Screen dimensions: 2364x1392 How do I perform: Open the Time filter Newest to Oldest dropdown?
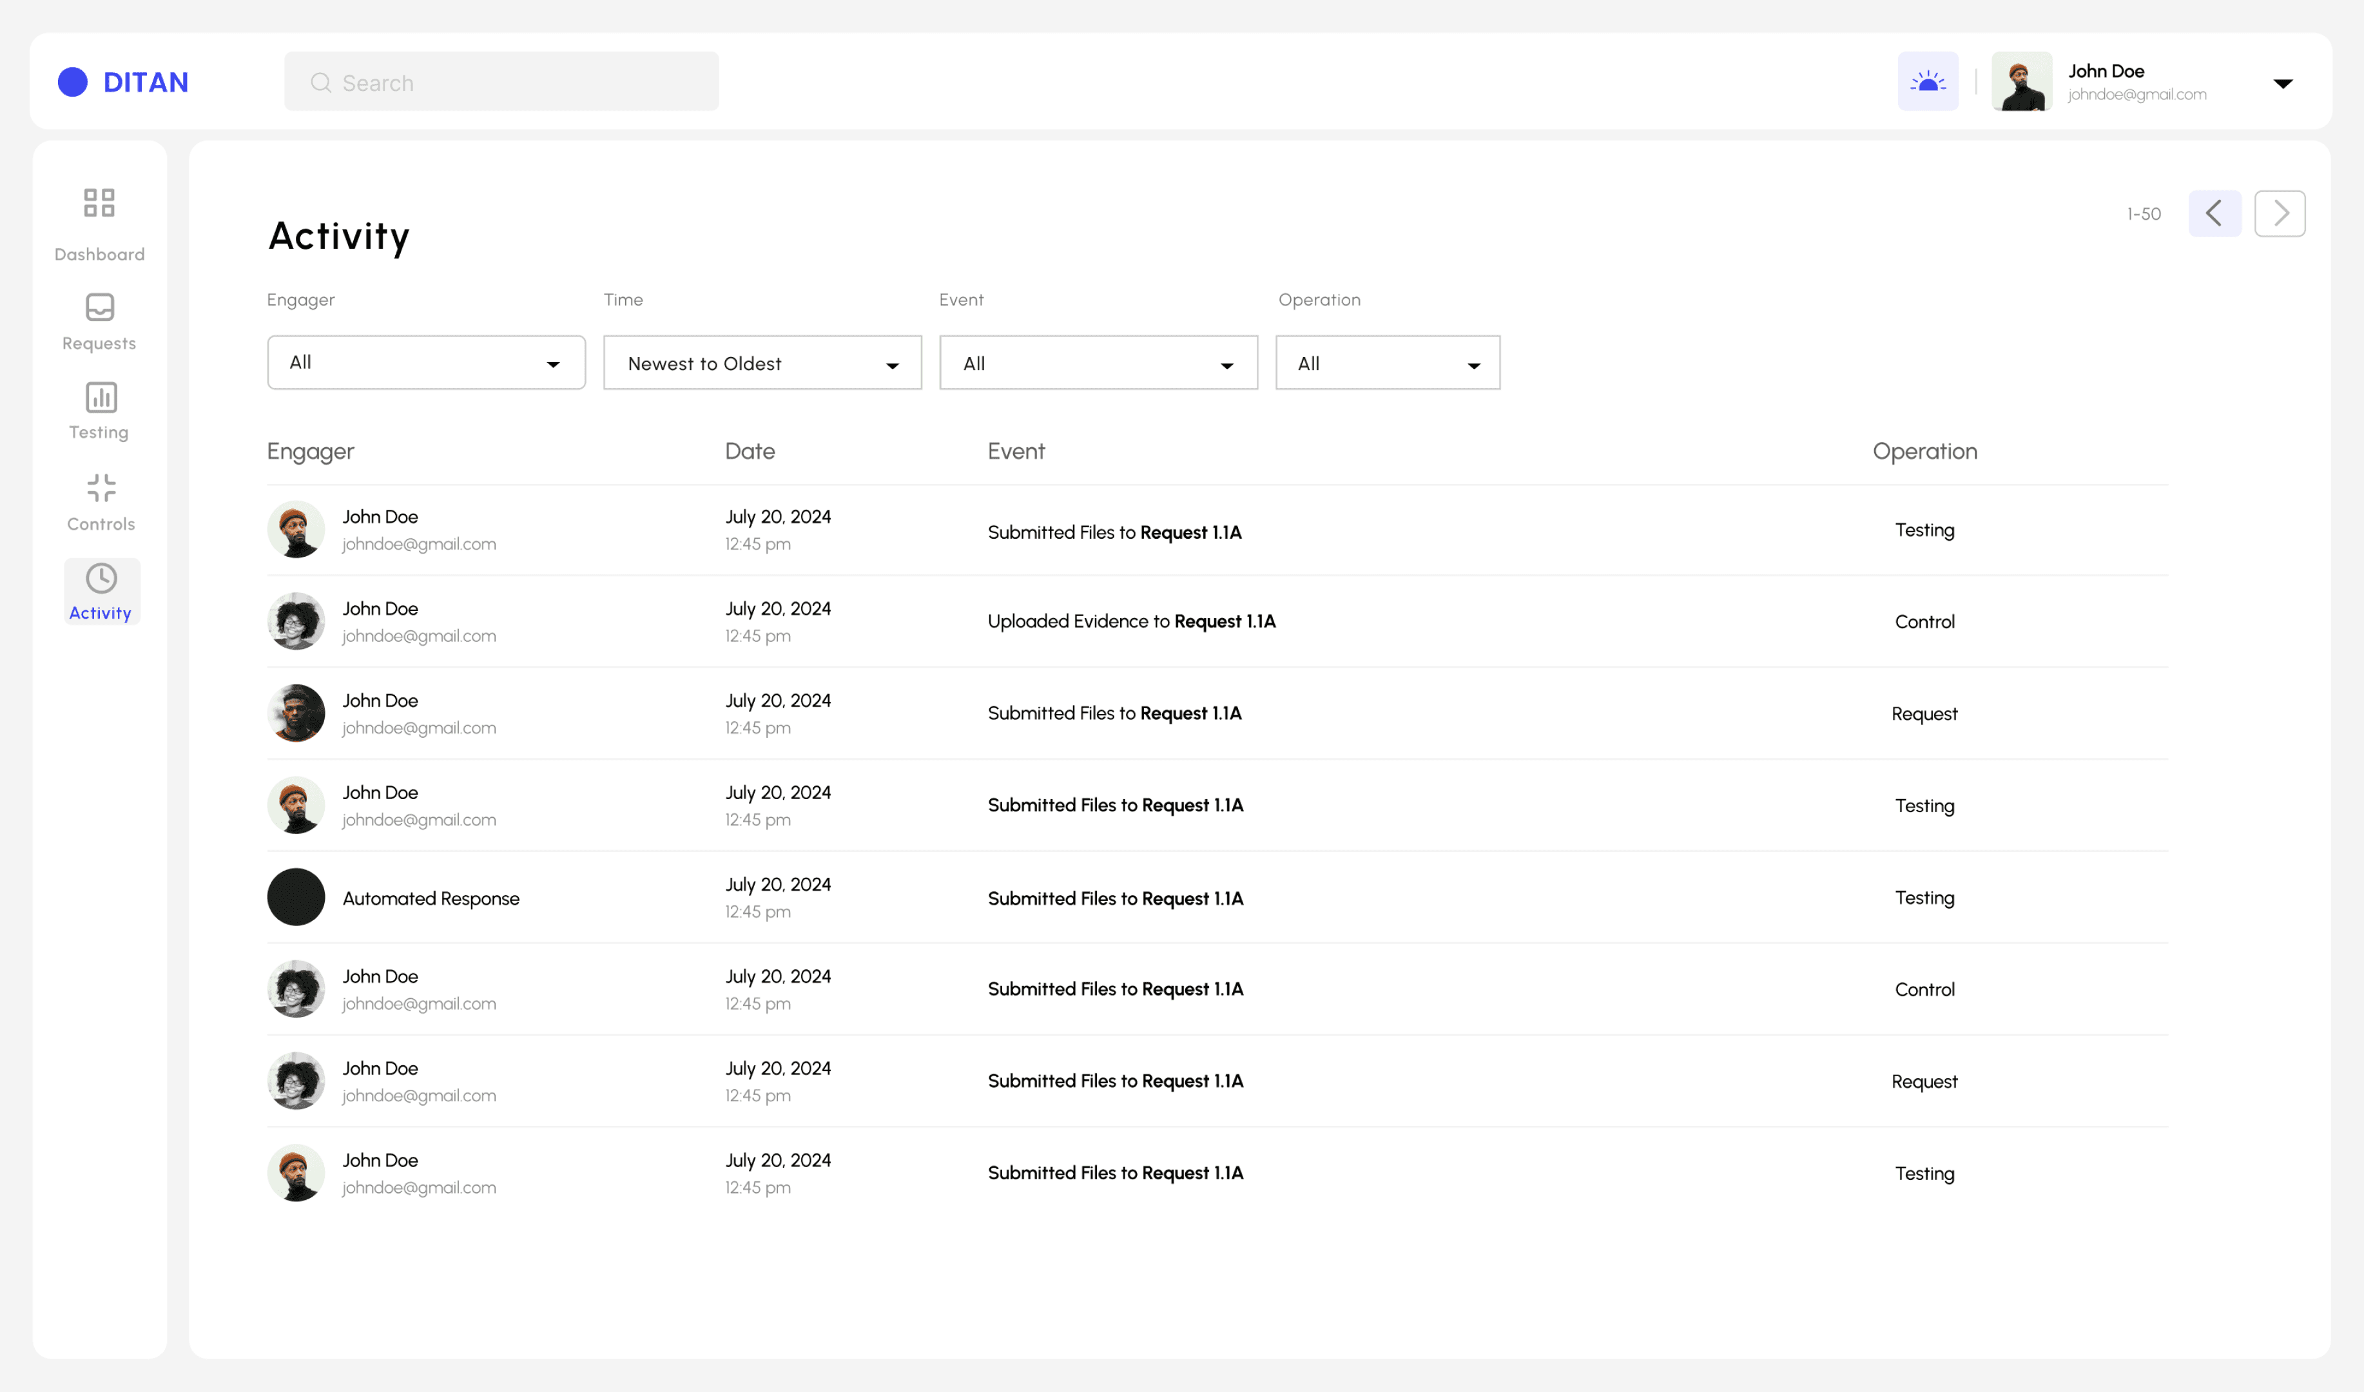[762, 362]
